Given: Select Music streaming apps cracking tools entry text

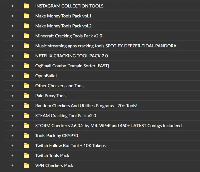Looking at the screenshot, I should (x=106, y=46).
